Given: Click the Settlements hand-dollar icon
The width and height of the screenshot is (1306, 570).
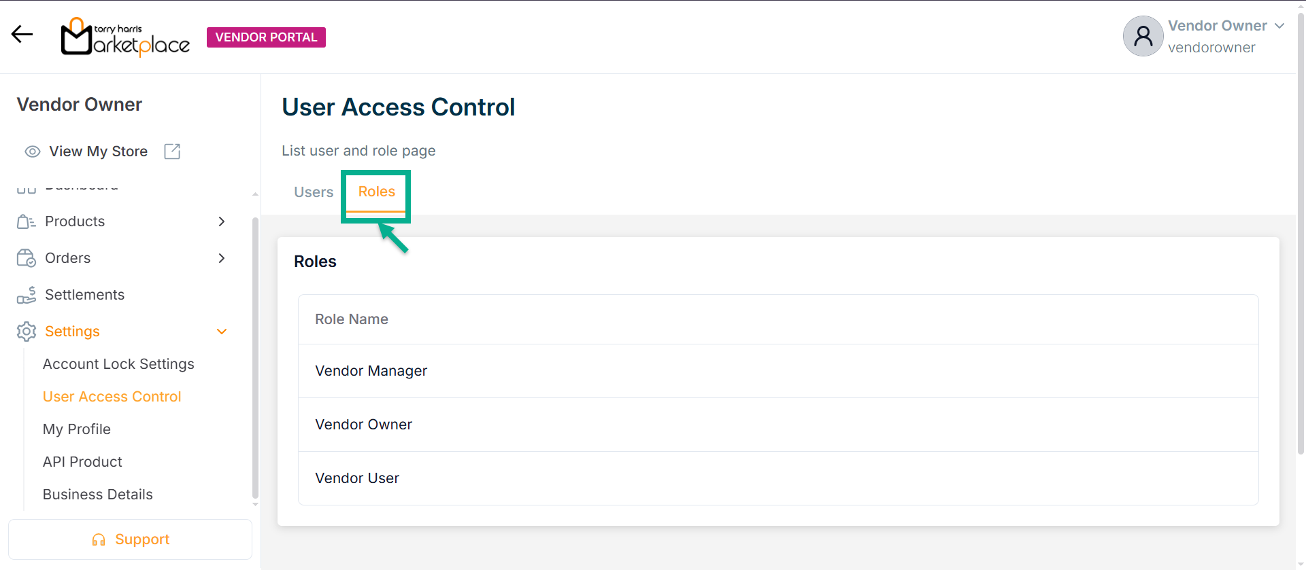Looking at the screenshot, I should 26,295.
